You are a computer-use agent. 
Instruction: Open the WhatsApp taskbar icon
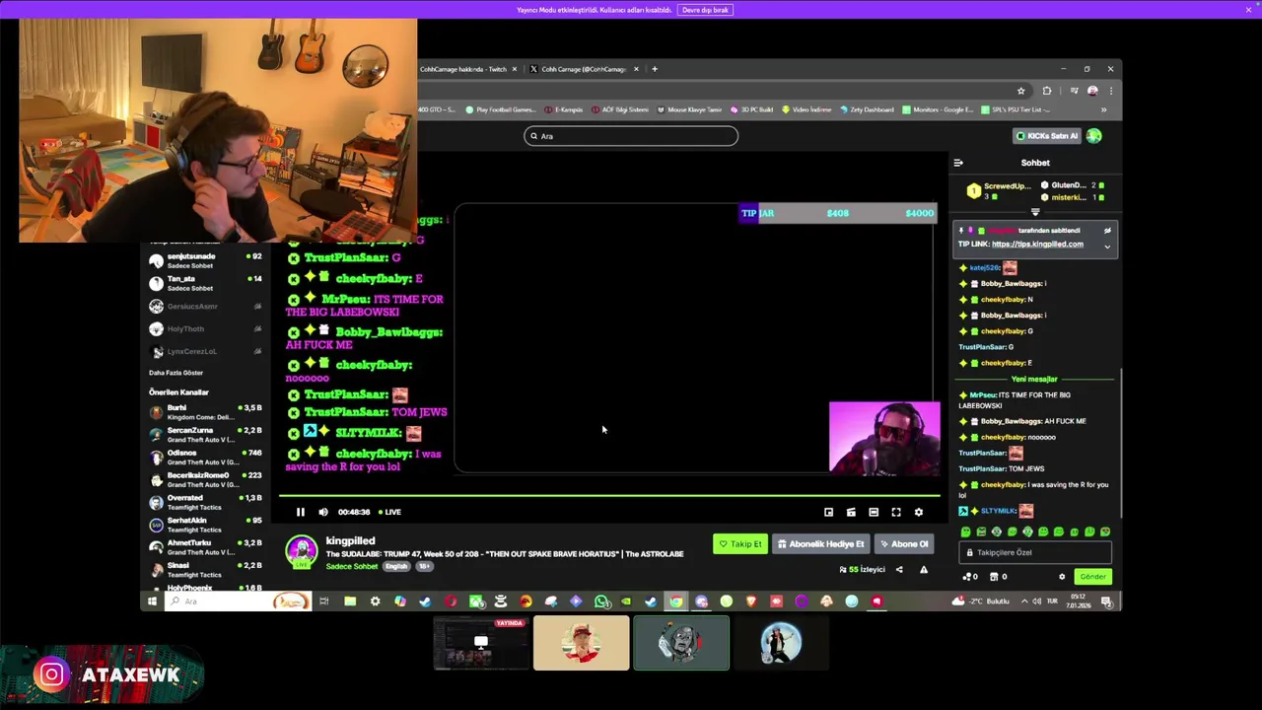coord(600,602)
